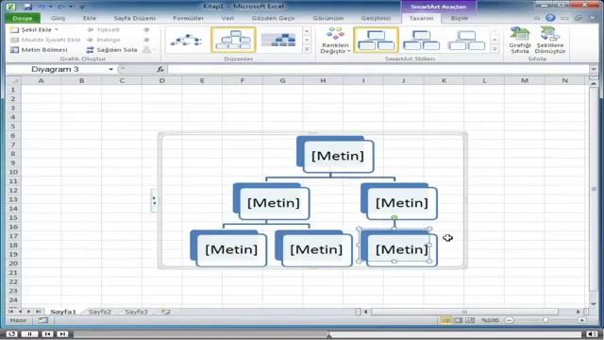Expand the SmartArt Stilleri gallery
This screenshot has width=604, height=340.
tap(495, 49)
